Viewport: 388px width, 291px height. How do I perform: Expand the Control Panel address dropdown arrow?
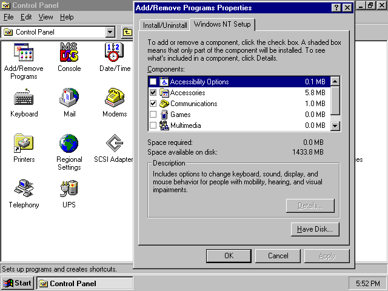click(x=110, y=32)
